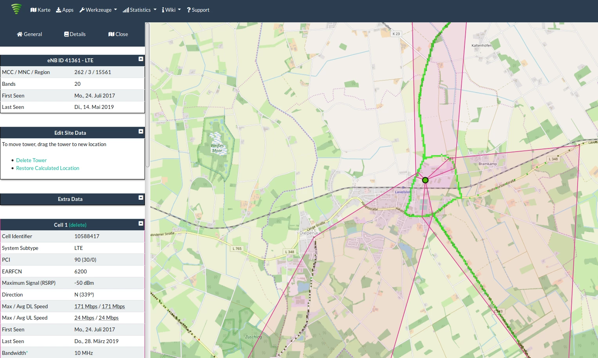Click the Delete Tower link
The width and height of the screenshot is (598, 358).
[31, 160]
